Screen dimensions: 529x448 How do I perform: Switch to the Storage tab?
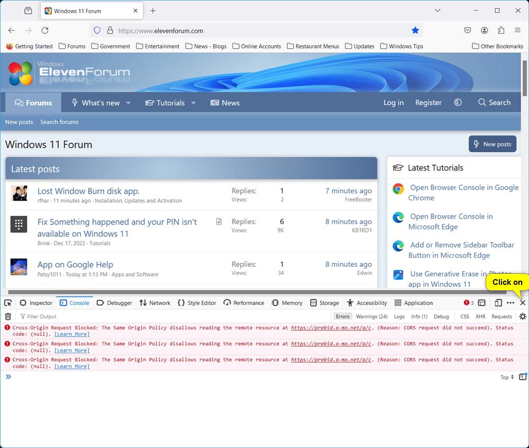[325, 303]
